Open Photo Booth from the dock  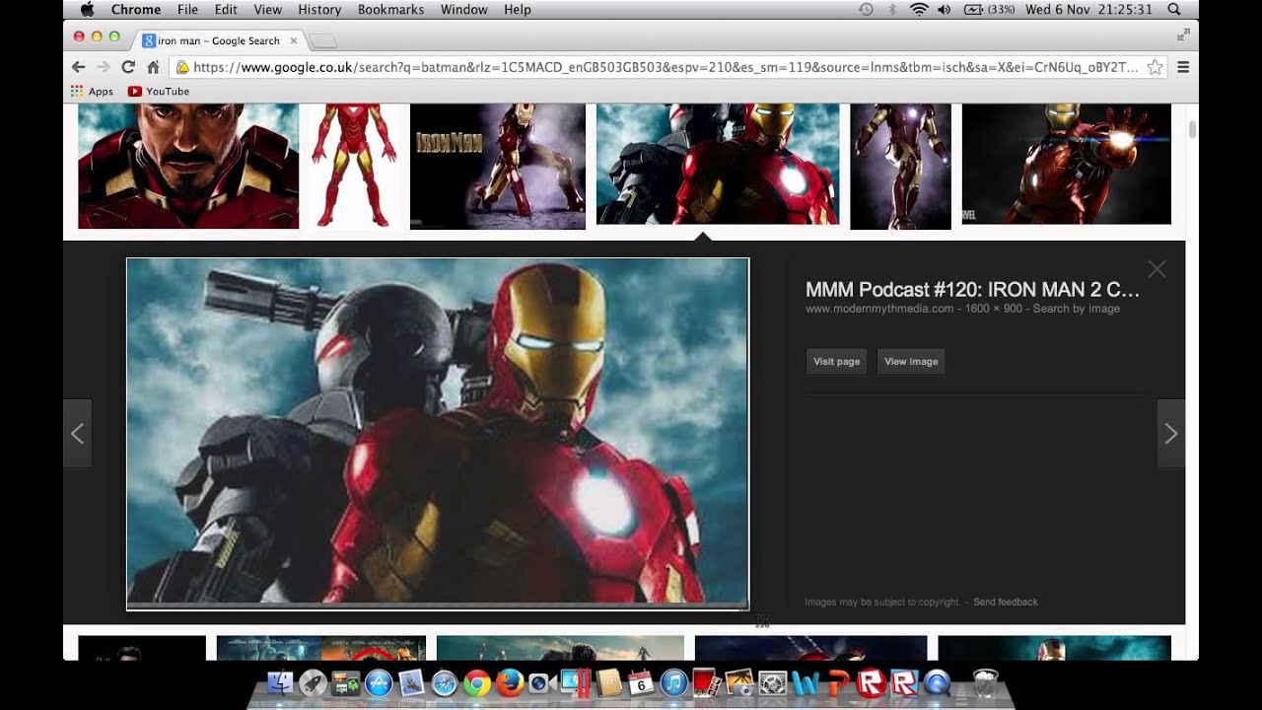point(706,682)
